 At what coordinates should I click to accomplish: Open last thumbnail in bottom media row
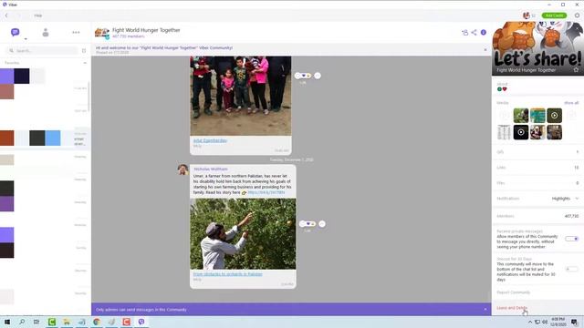click(554, 132)
